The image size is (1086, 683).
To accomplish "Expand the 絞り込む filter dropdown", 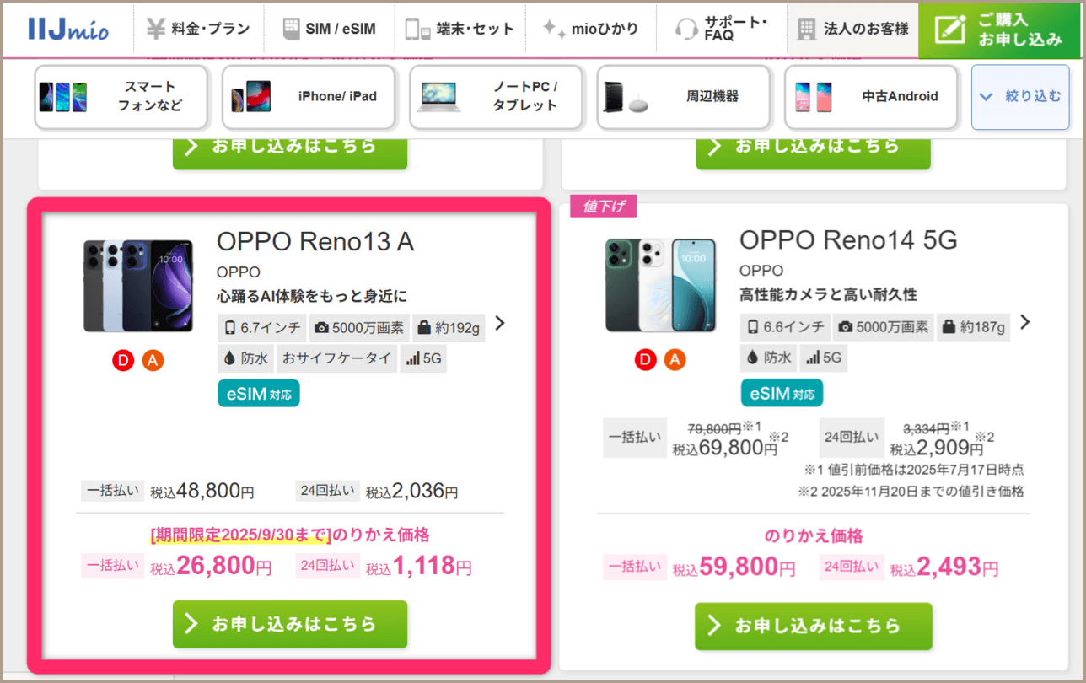I will tap(1020, 97).
